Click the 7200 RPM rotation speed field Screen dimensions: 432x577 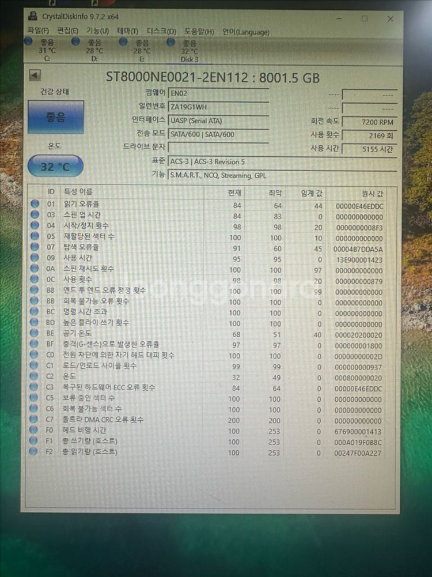(x=369, y=122)
